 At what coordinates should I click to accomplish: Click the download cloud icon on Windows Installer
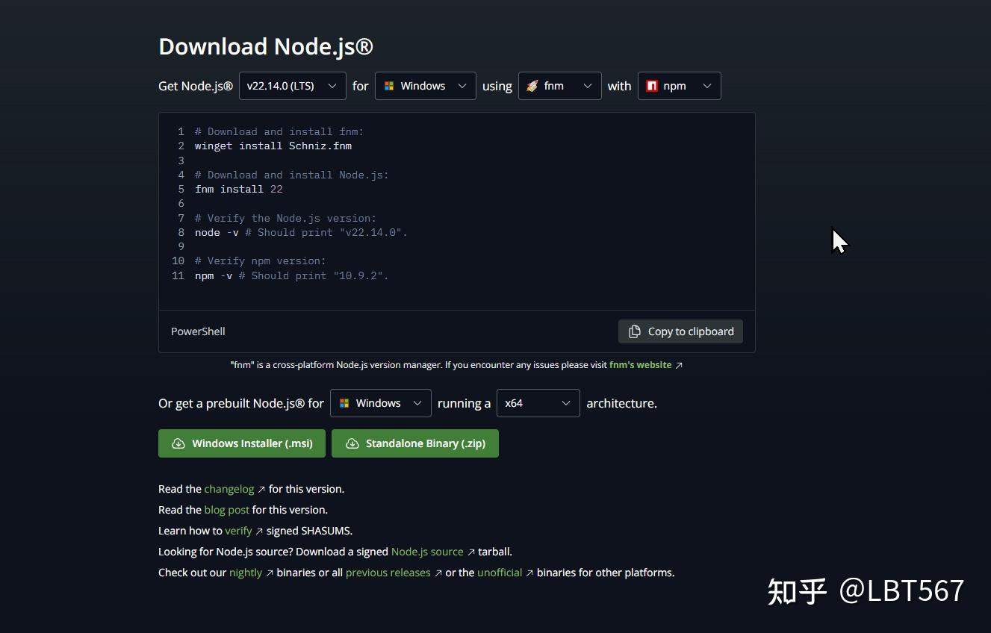coord(178,443)
